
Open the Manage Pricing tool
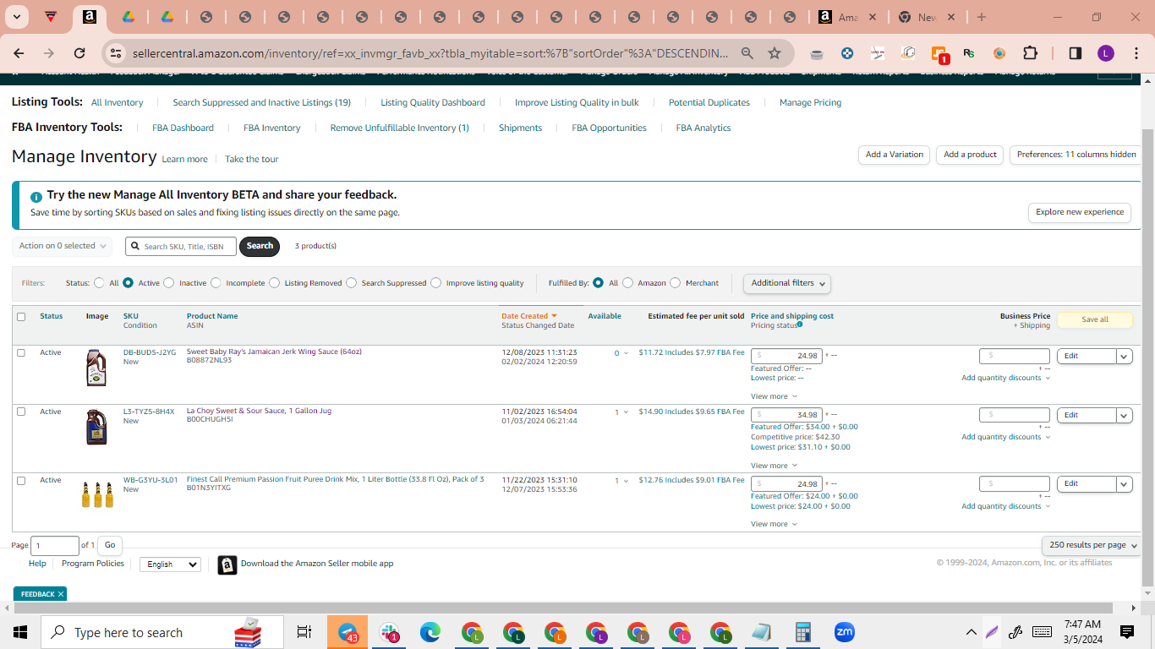(810, 102)
